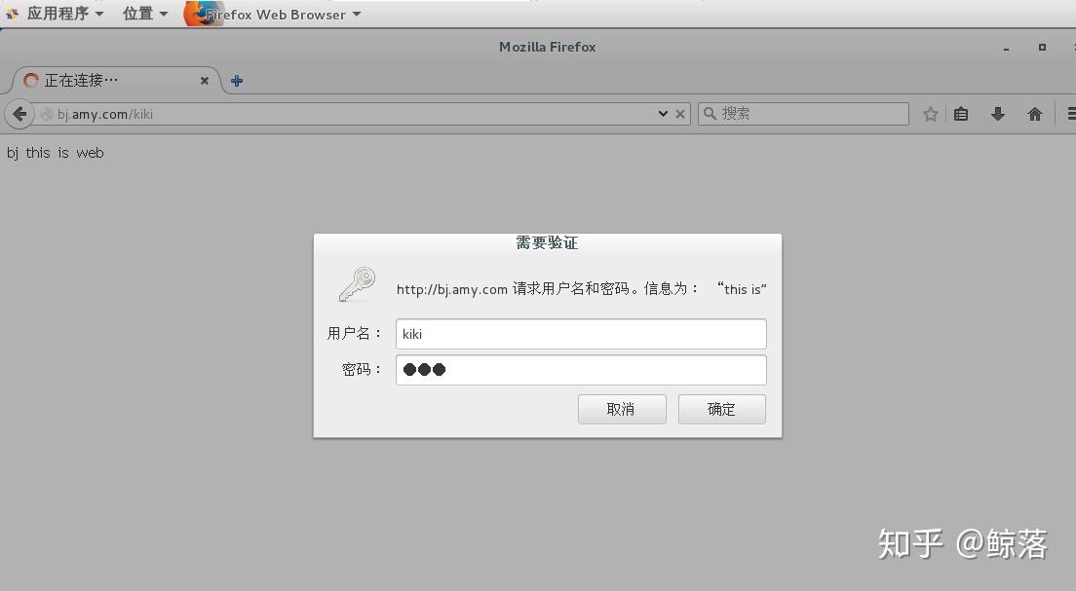Image resolution: width=1076 pixels, height=591 pixels.
Task: Open a new tab with the plus icon
Action: click(x=236, y=81)
